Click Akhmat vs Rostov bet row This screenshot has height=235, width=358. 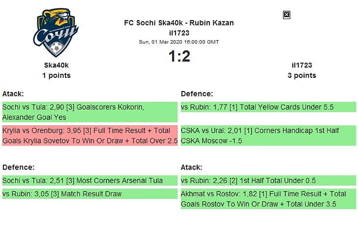268,199
